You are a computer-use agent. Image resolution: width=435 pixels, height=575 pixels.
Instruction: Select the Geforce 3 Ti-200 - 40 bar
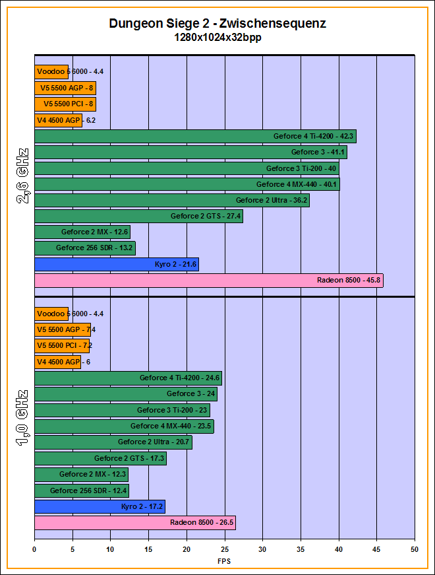187,168
